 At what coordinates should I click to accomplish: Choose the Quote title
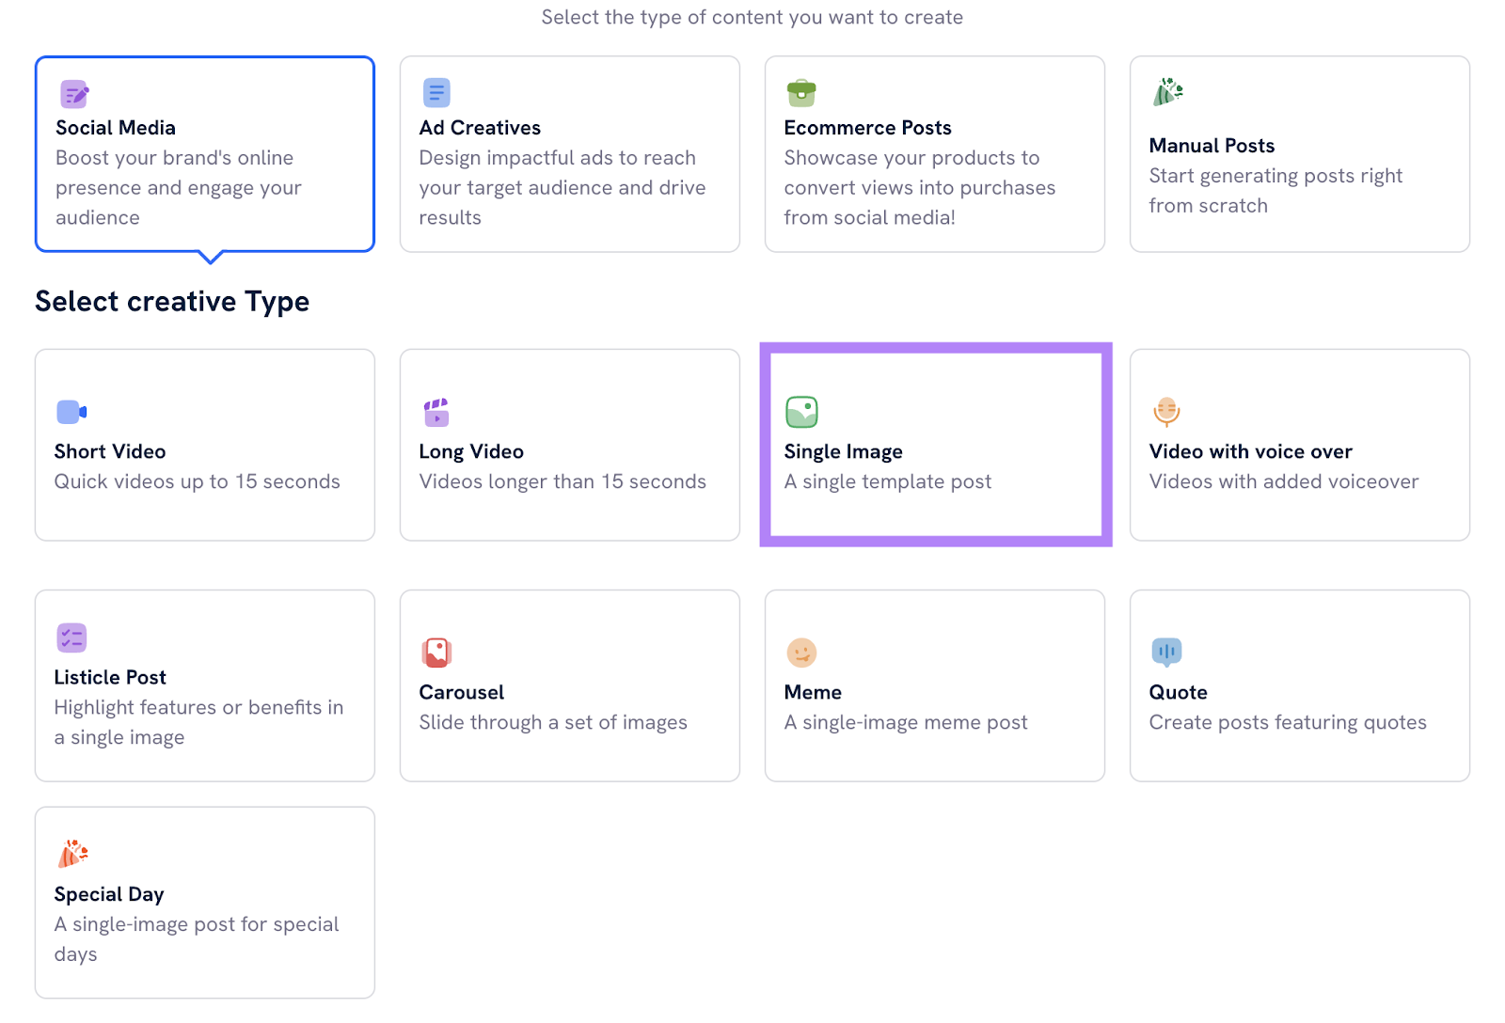click(x=1178, y=692)
